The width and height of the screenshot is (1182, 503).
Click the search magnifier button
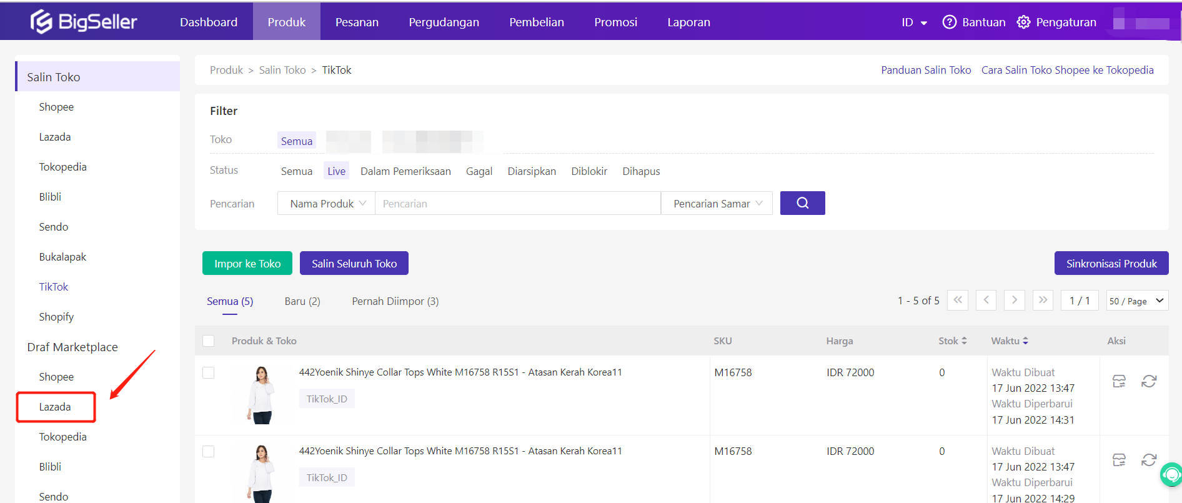802,203
